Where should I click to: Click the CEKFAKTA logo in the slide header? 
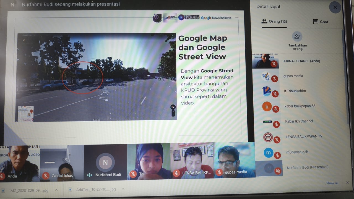click(x=189, y=17)
